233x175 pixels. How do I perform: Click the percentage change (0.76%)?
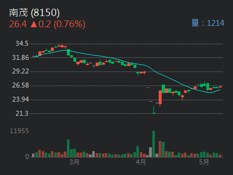pyautogui.click(x=69, y=24)
